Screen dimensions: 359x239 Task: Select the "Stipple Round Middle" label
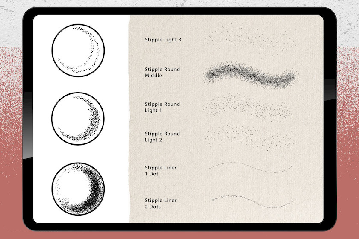coord(162,73)
